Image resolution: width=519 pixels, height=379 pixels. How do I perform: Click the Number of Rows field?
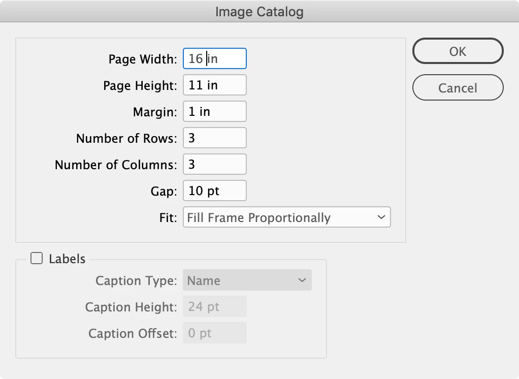[214, 138]
